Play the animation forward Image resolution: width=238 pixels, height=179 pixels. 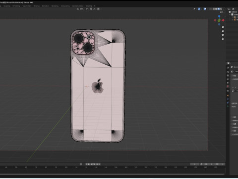94,164
